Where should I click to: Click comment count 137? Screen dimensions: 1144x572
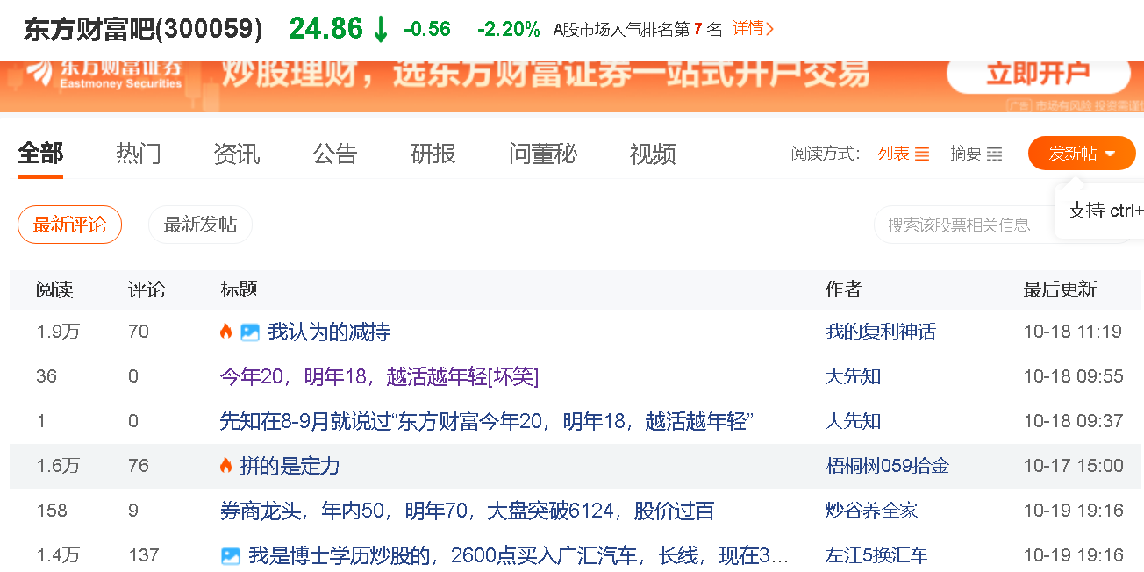(x=144, y=555)
